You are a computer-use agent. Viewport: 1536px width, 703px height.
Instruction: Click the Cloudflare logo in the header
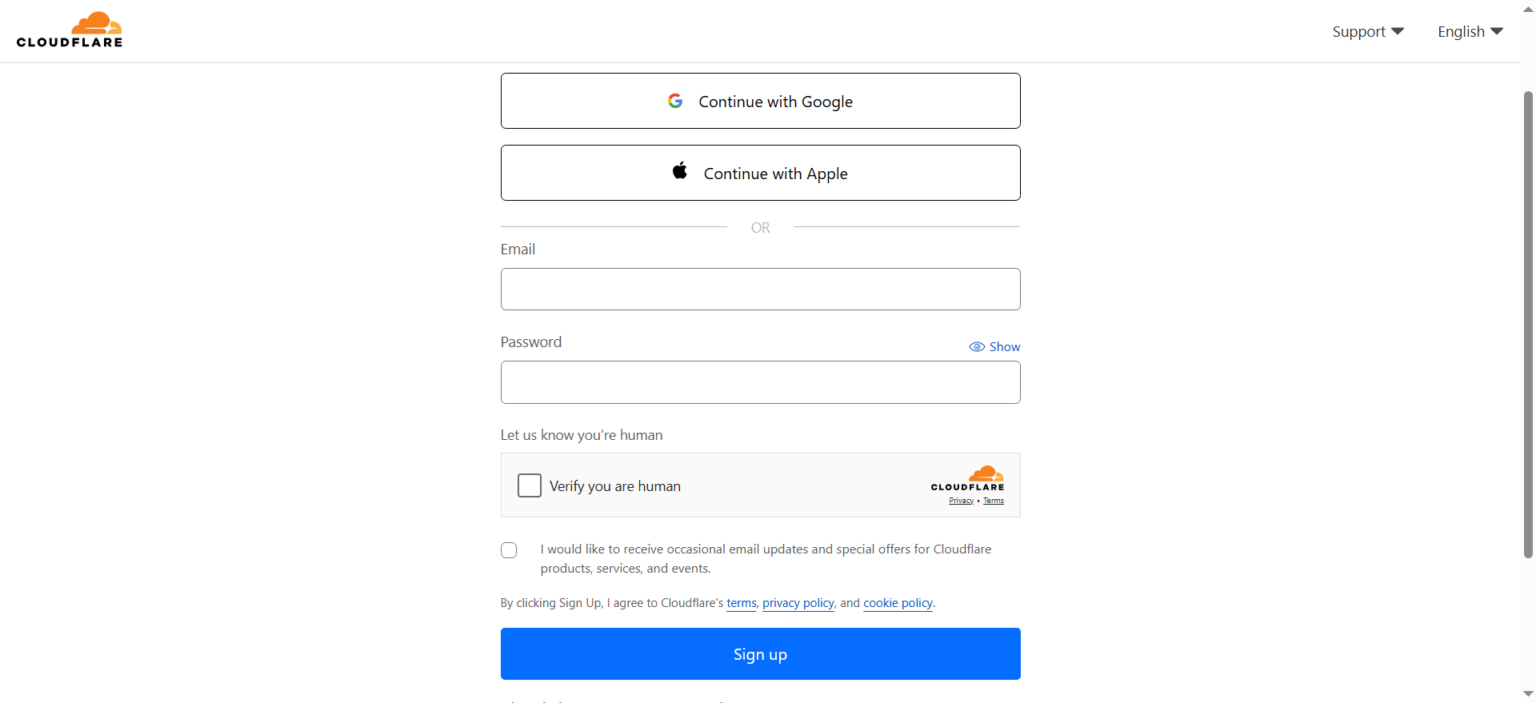tap(70, 30)
